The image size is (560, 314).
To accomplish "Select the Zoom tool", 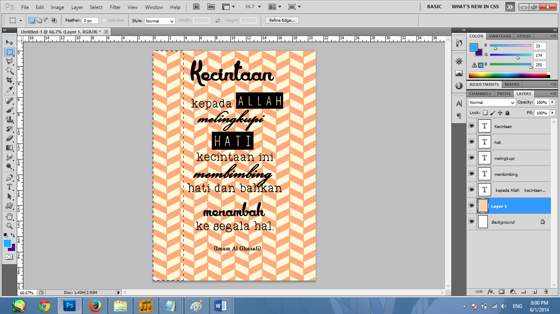I will [9, 226].
